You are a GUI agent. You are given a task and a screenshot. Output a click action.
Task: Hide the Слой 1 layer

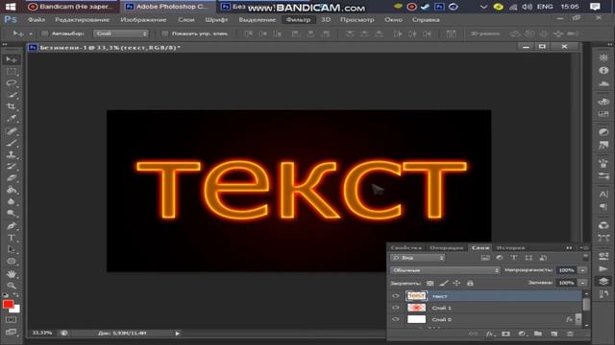tap(395, 308)
